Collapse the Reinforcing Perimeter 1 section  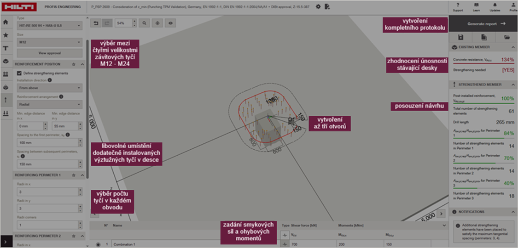[82, 175]
